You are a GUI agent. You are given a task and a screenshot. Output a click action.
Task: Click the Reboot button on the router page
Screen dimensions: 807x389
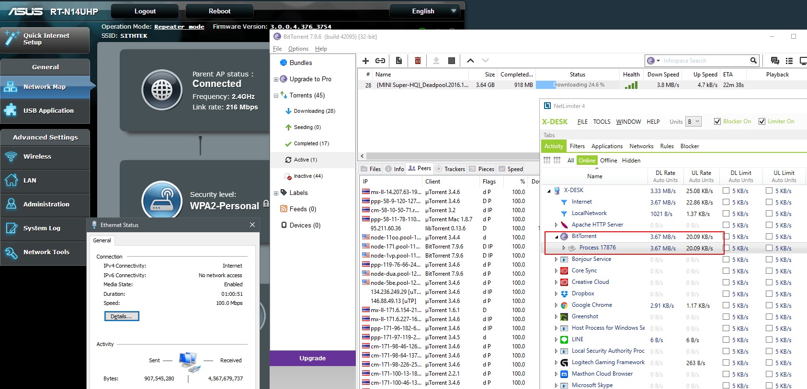(220, 11)
